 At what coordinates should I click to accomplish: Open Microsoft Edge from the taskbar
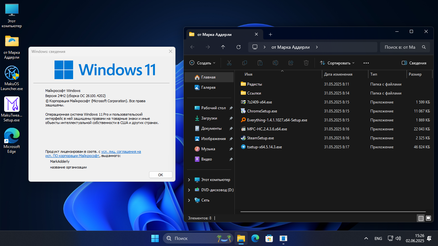(x=255, y=238)
